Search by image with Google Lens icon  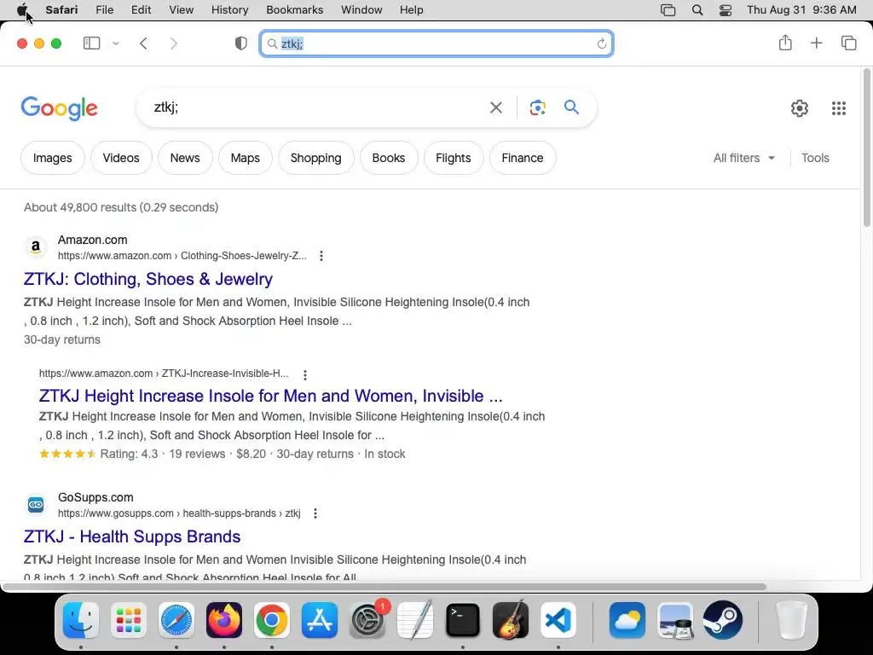point(537,107)
